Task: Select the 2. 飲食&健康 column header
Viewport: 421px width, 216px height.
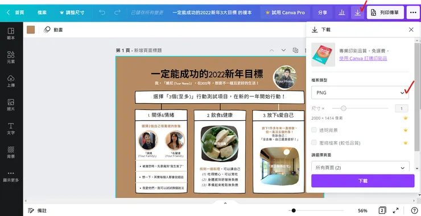Action: click(220, 115)
